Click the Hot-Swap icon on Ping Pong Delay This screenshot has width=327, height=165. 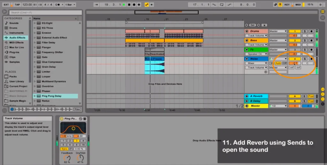point(81,118)
